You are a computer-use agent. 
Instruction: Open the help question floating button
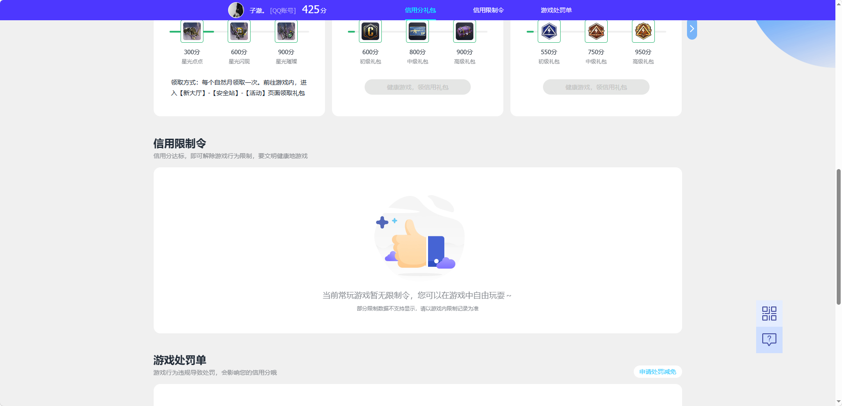tap(769, 340)
